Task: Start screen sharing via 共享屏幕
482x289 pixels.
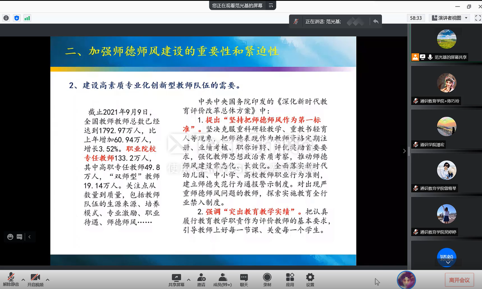Action: click(176, 279)
